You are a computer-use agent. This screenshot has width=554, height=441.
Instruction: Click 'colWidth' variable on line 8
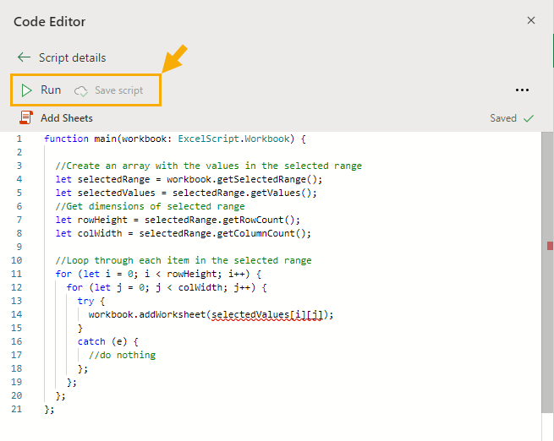click(100, 233)
